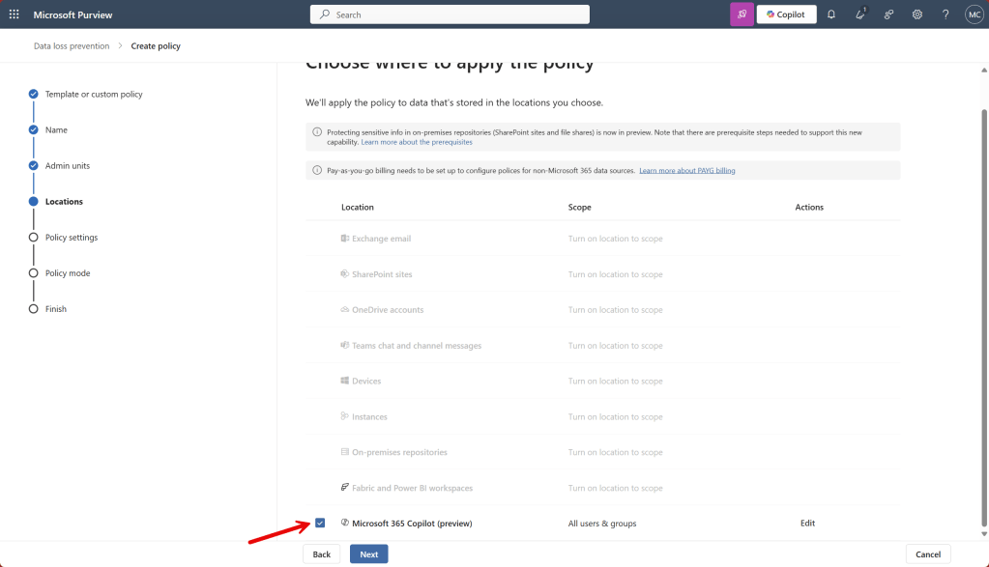Click into the Search box
The height and width of the screenshot is (567, 989).
(x=450, y=14)
